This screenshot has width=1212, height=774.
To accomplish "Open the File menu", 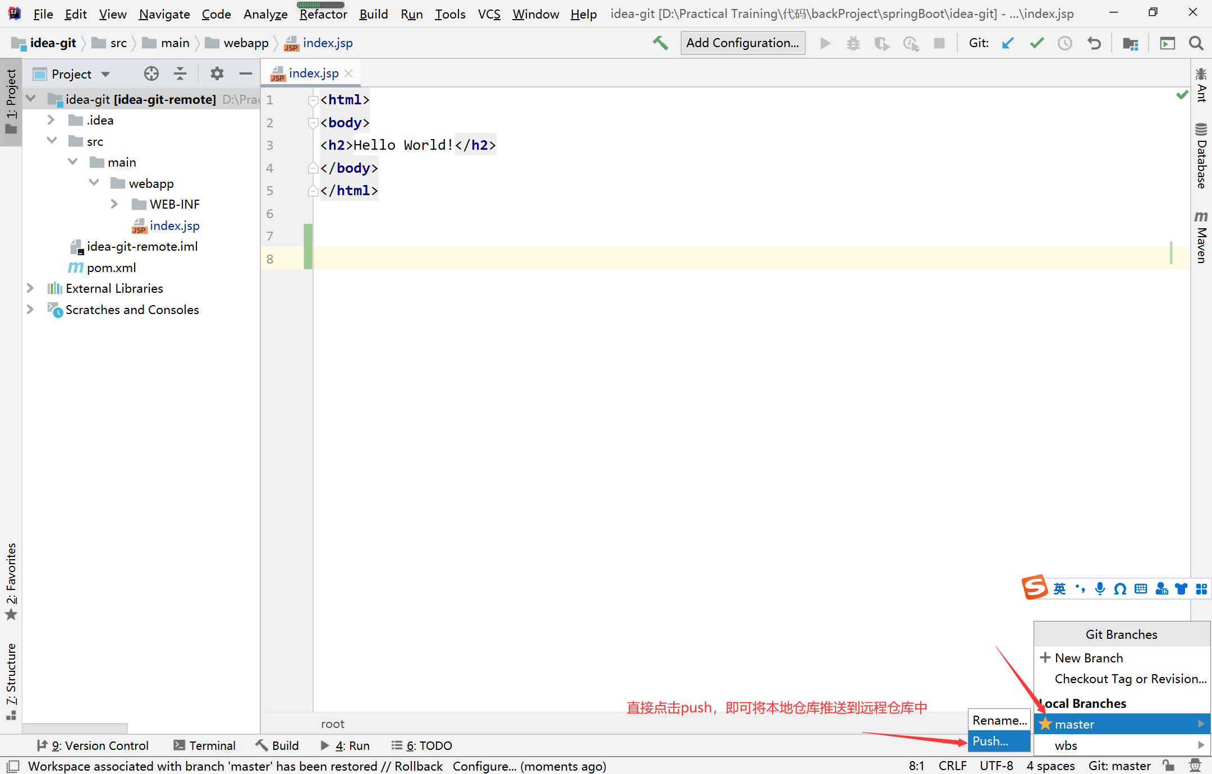I will click(43, 14).
